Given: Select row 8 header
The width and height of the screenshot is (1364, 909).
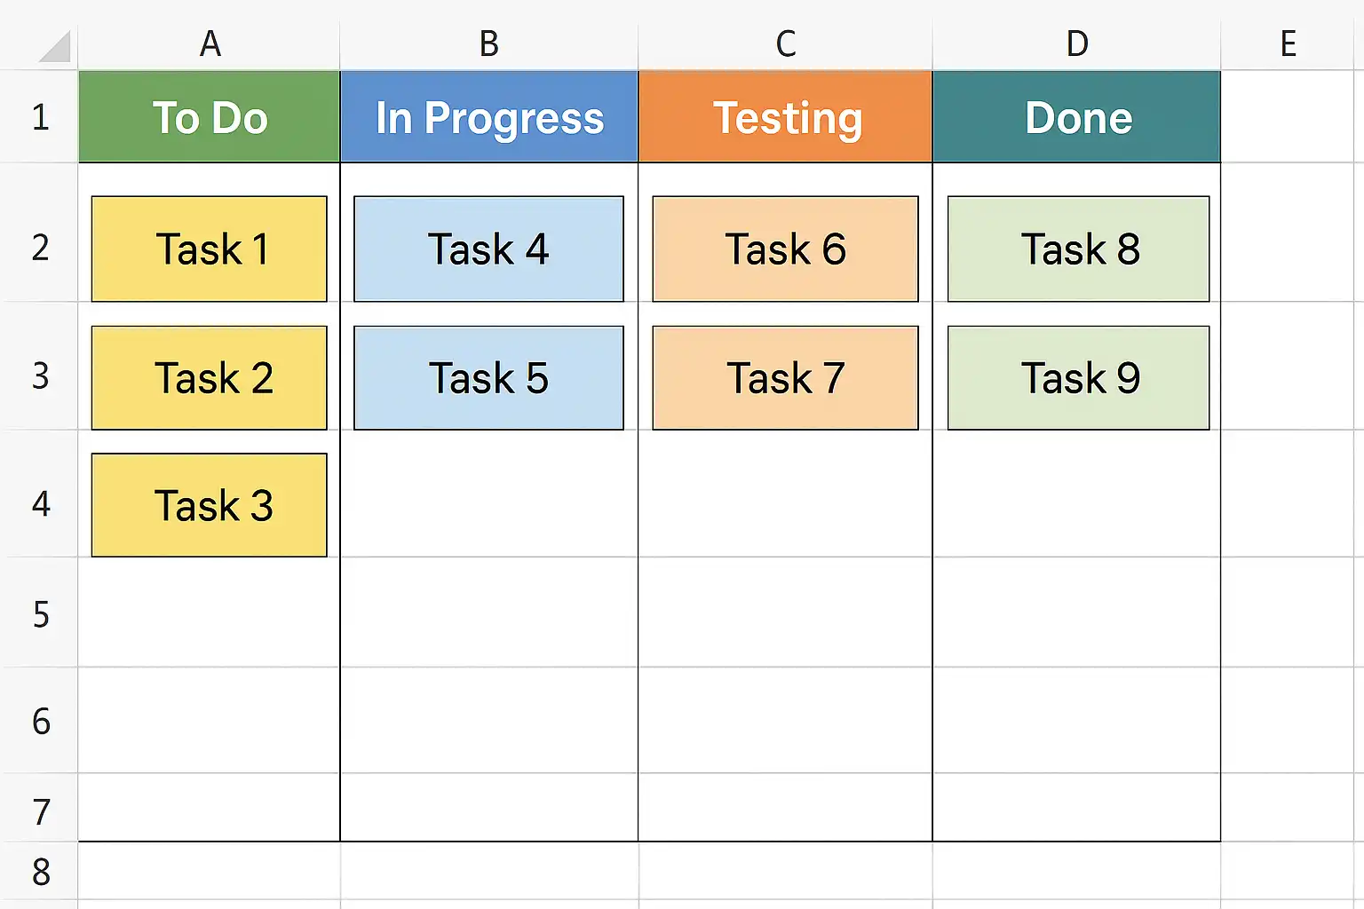Looking at the screenshot, I should [x=40, y=872].
